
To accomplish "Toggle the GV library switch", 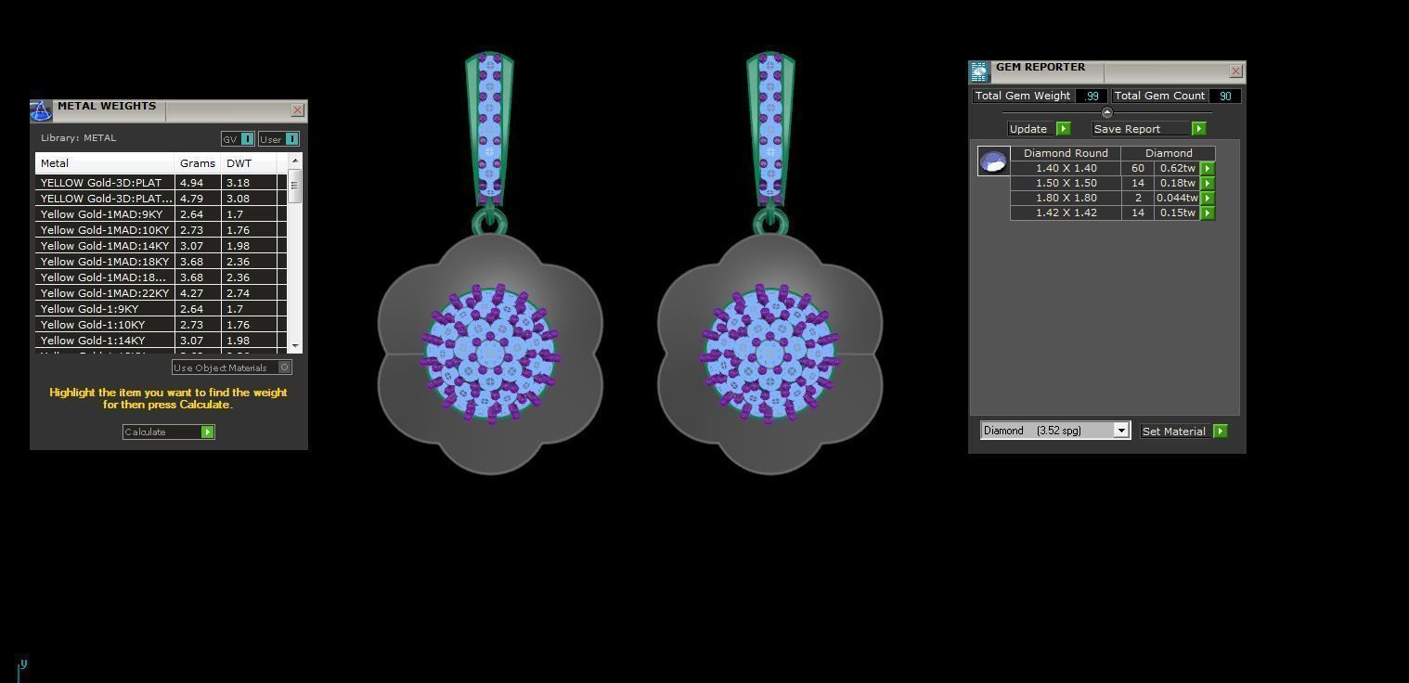I will [248, 139].
